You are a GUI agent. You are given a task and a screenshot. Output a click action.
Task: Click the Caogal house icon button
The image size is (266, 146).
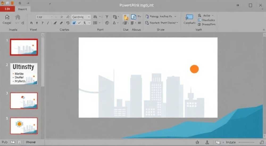(7, 17)
